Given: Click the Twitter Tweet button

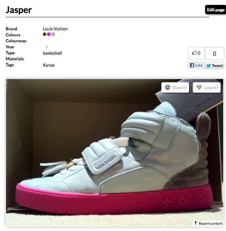Looking at the screenshot, I should pos(214,66).
